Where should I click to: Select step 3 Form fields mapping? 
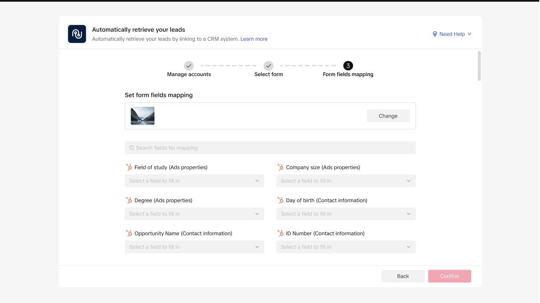tap(348, 66)
